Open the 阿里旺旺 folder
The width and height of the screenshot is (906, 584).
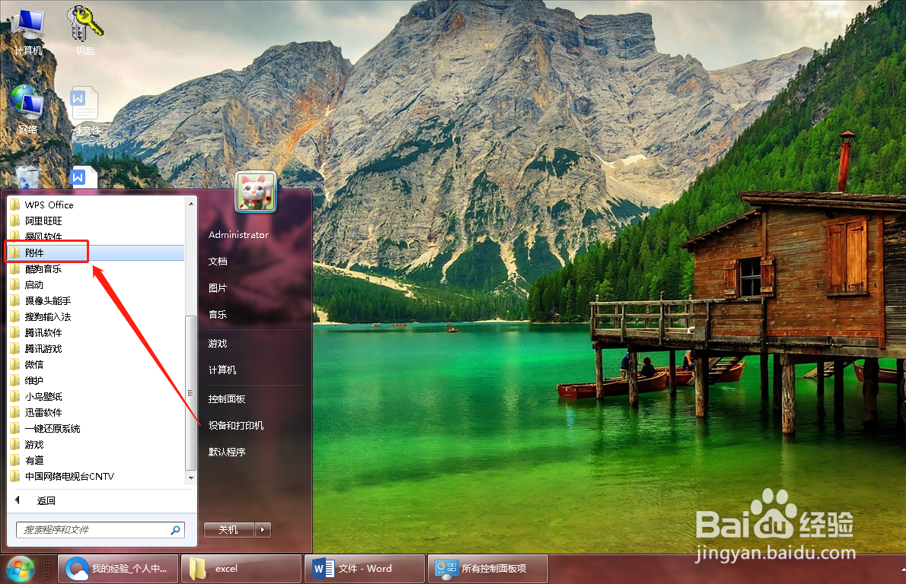tap(96, 221)
